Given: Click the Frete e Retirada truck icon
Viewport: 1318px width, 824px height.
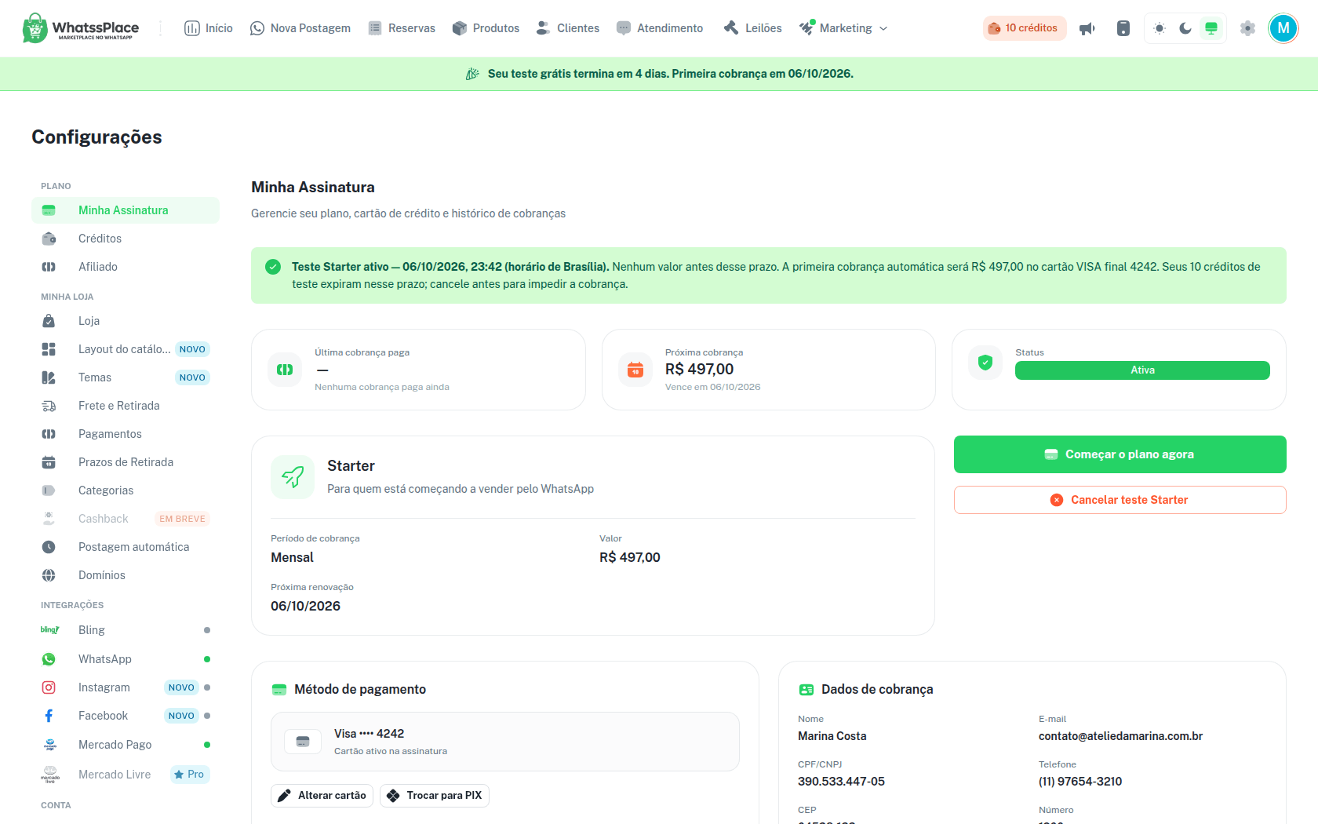Looking at the screenshot, I should click(49, 406).
